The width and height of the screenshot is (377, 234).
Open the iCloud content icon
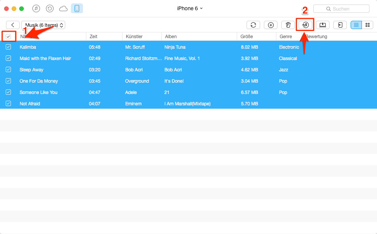coord(63,9)
